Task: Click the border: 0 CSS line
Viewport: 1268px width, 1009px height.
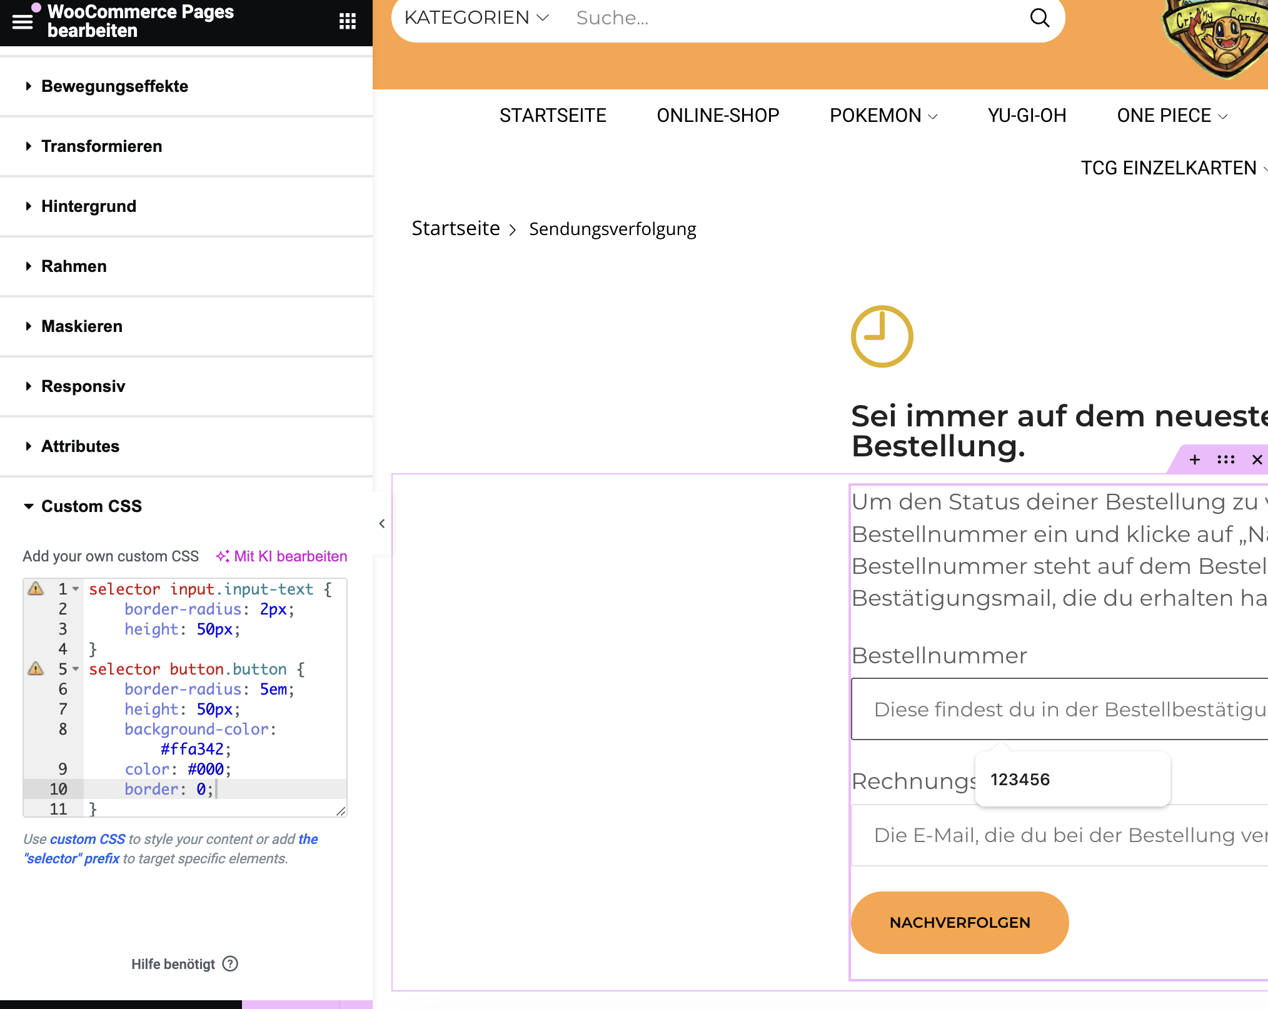Action: [169, 789]
